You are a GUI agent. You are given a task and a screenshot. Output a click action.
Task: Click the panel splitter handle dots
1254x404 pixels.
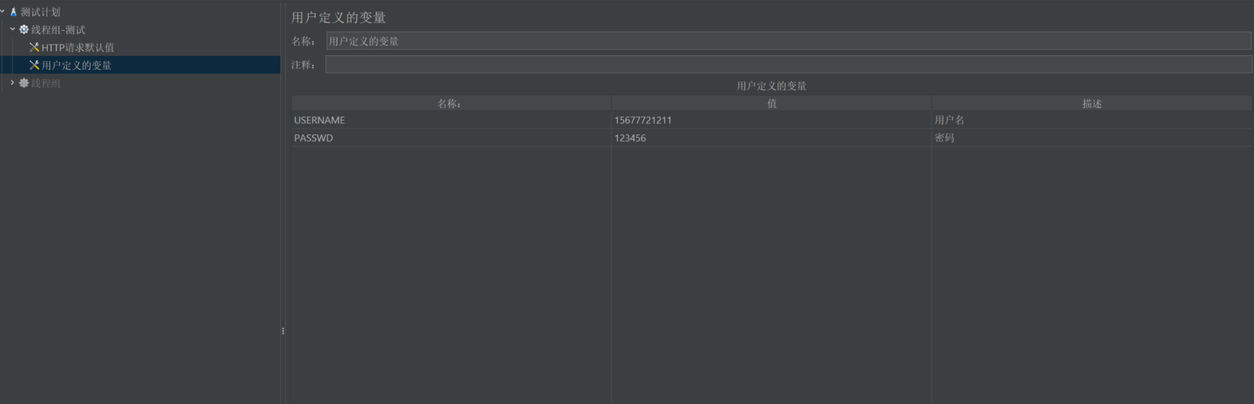click(283, 331)
